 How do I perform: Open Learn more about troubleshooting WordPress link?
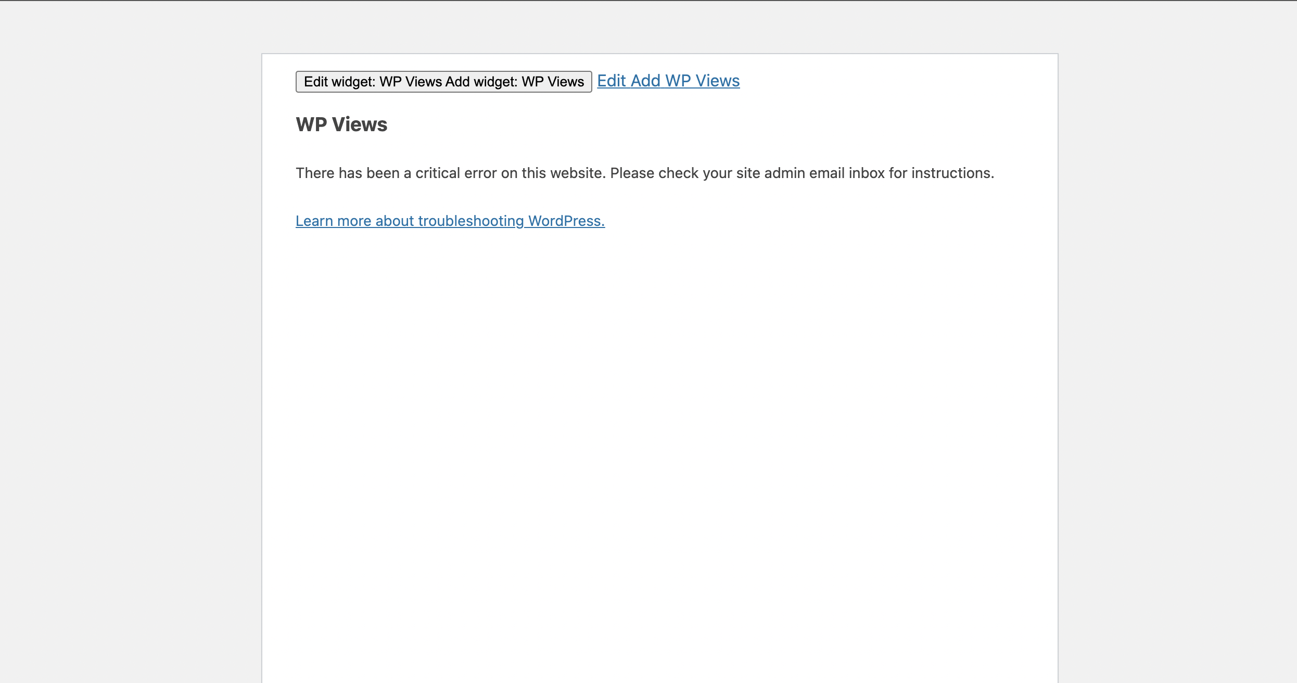(450, 221)
